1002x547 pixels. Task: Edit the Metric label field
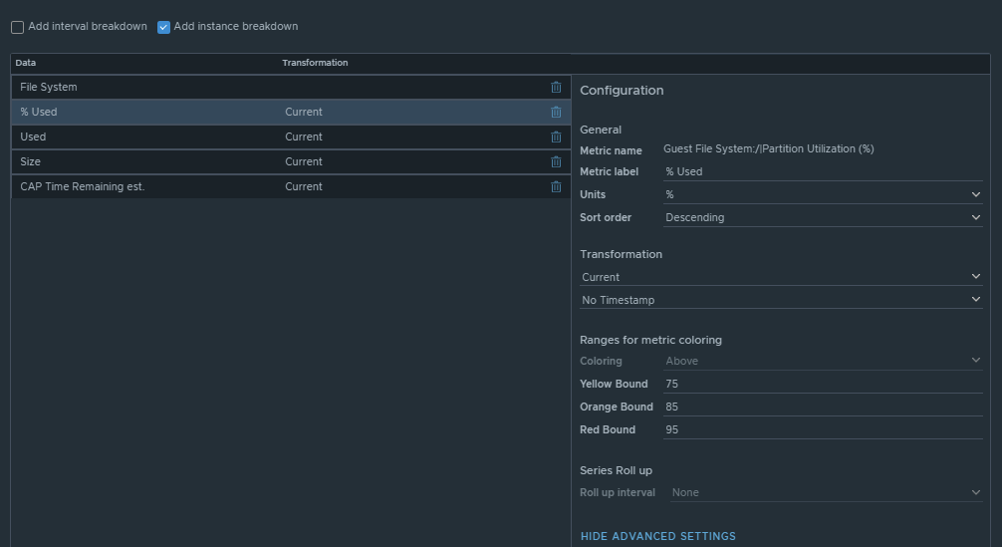click(822, 171)
